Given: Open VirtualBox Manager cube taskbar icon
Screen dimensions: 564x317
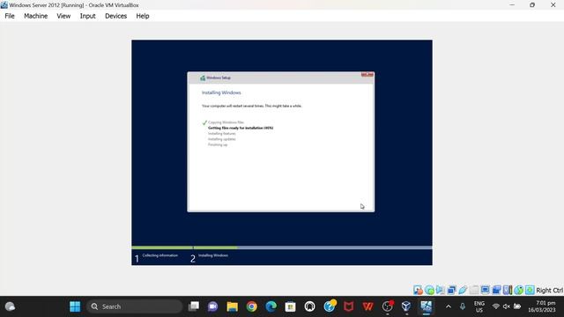Looking at the screenshot, I should [x=406, y=306].
